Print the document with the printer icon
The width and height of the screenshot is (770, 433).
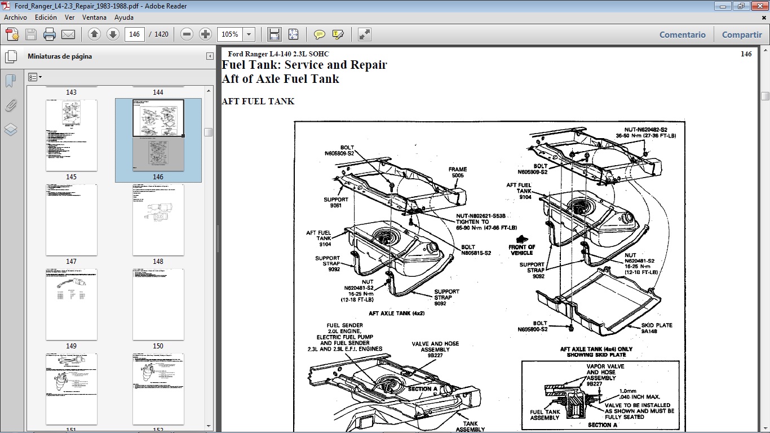(x=50, y=34)
